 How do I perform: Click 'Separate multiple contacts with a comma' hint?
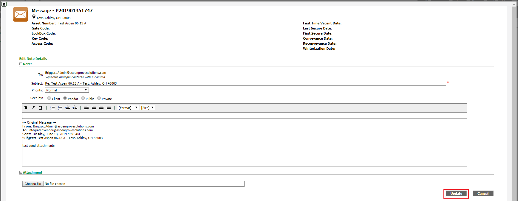tap(75, 77)
